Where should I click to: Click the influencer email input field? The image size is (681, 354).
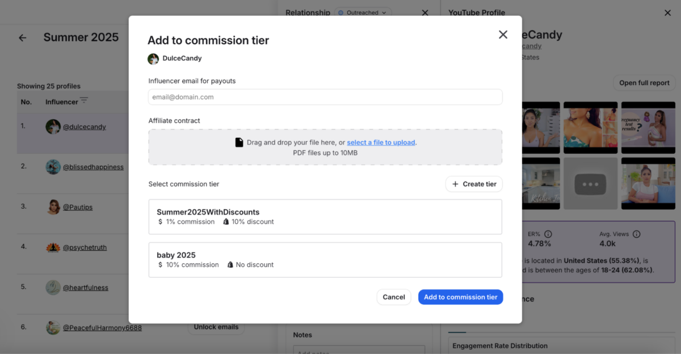[325, 97]
